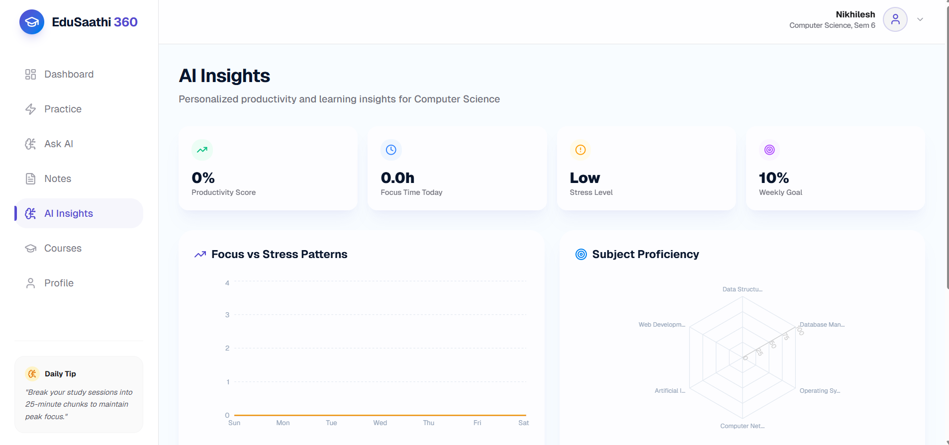Select the AI Insights sidebar item
The height and width of the screenshot is (445, 949).
(79, 213)
